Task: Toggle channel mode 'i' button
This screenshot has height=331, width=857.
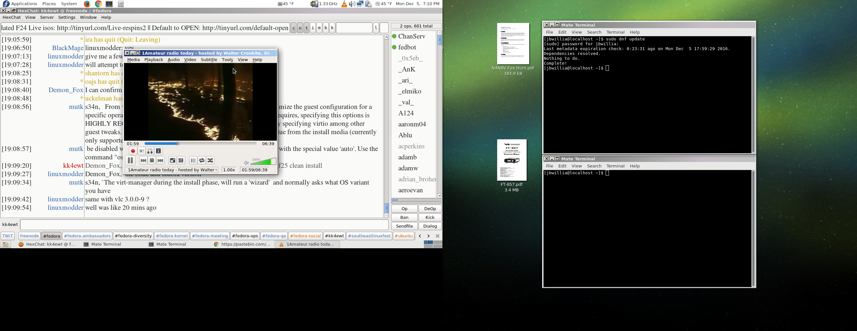Action: point(313,28)
